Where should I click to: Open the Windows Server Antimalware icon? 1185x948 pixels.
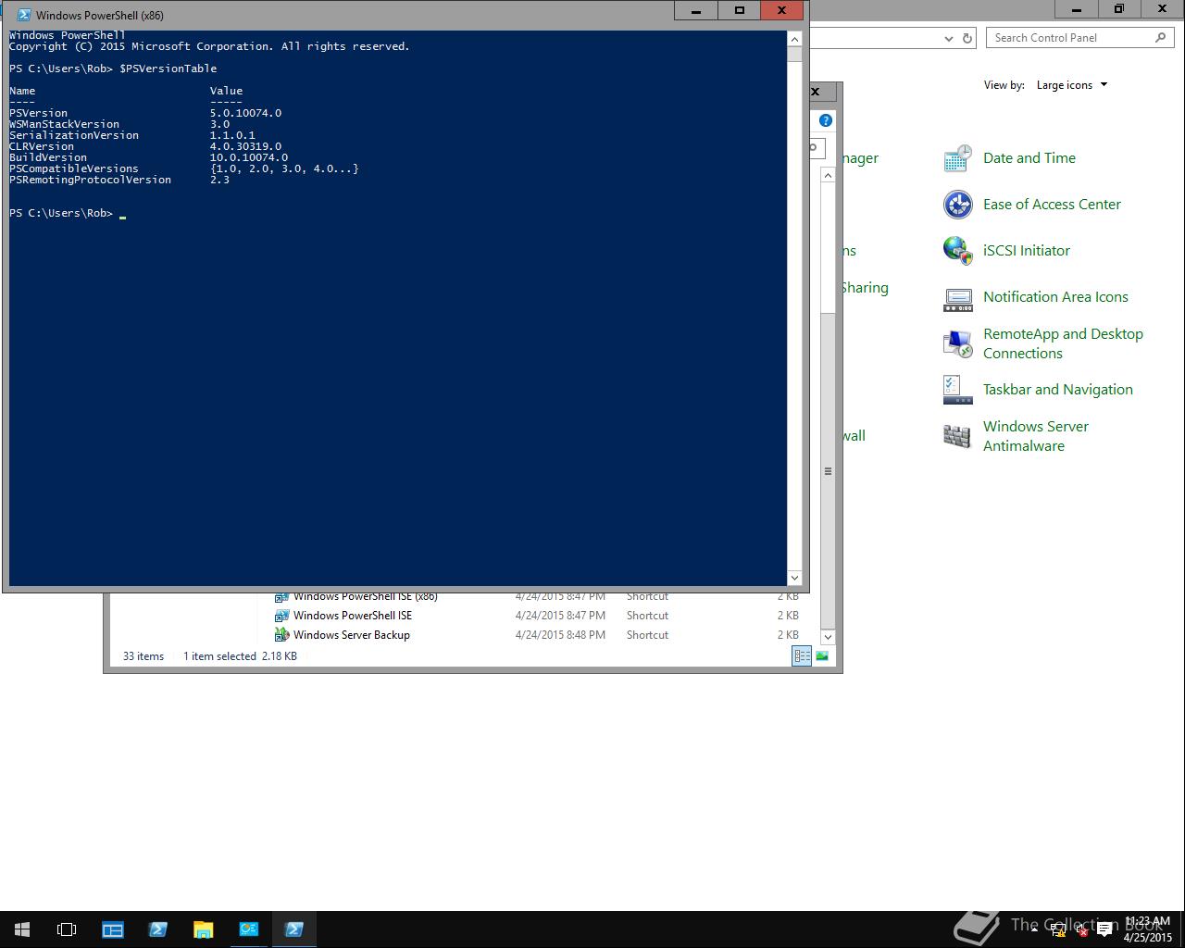pos(957,436)
